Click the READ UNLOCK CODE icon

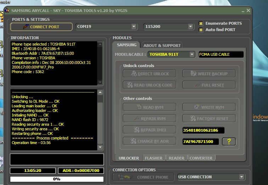[x=130, y=85]
